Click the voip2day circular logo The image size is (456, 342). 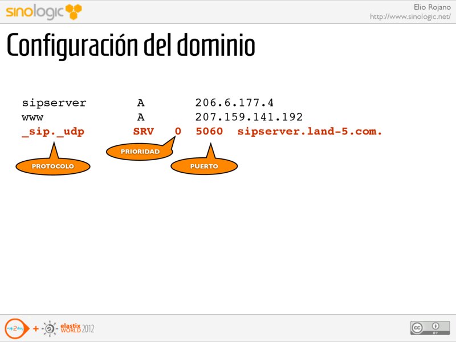tap(15, 328)
